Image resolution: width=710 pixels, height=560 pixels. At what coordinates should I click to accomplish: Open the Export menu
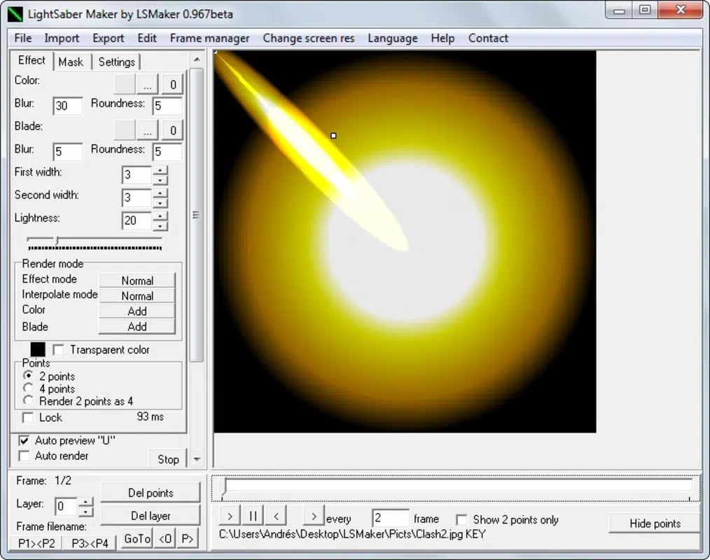pyautogui.click(x=108, y=38)
